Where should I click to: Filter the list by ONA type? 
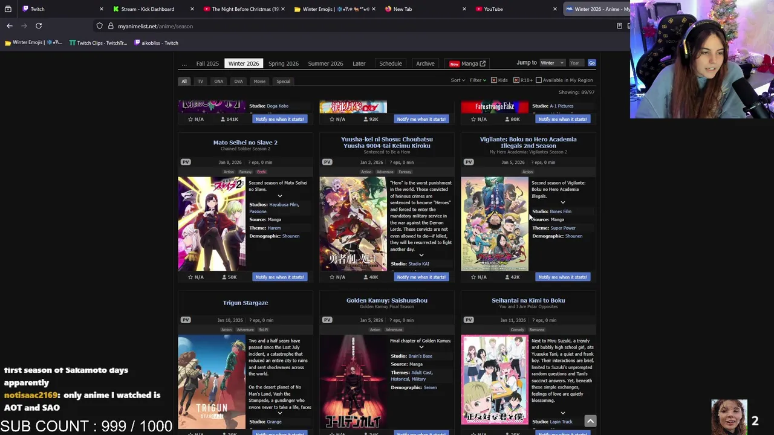pyautogui.click(x=219, y=81)
